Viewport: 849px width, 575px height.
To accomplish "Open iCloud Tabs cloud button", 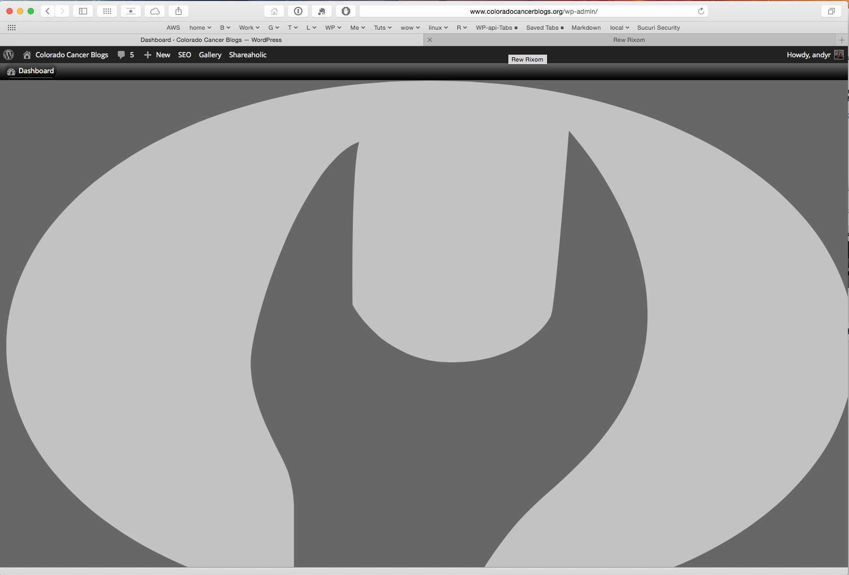I will tap(154, 11).
